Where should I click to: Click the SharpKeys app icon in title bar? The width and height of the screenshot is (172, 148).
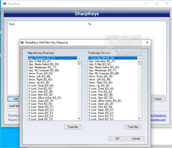(x=5, y=4)
